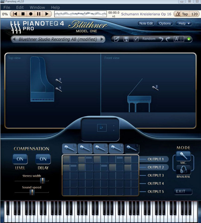This screenshot has height=223, width=201.
Task: Undo the last change
Action: [161, 39]
